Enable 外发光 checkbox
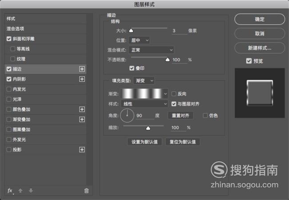The height and width of the screenshot is (200, 289). 9,140
